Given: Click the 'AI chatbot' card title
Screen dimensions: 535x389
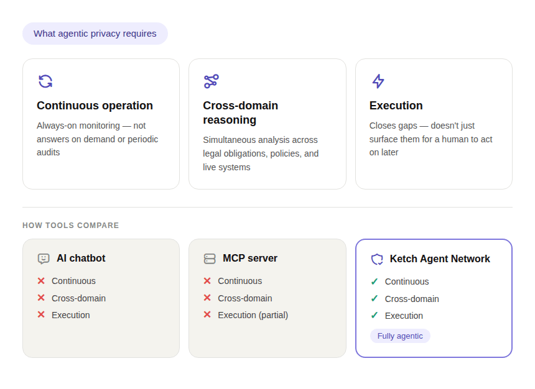Looking at the screenshot, I should point(81,259).
